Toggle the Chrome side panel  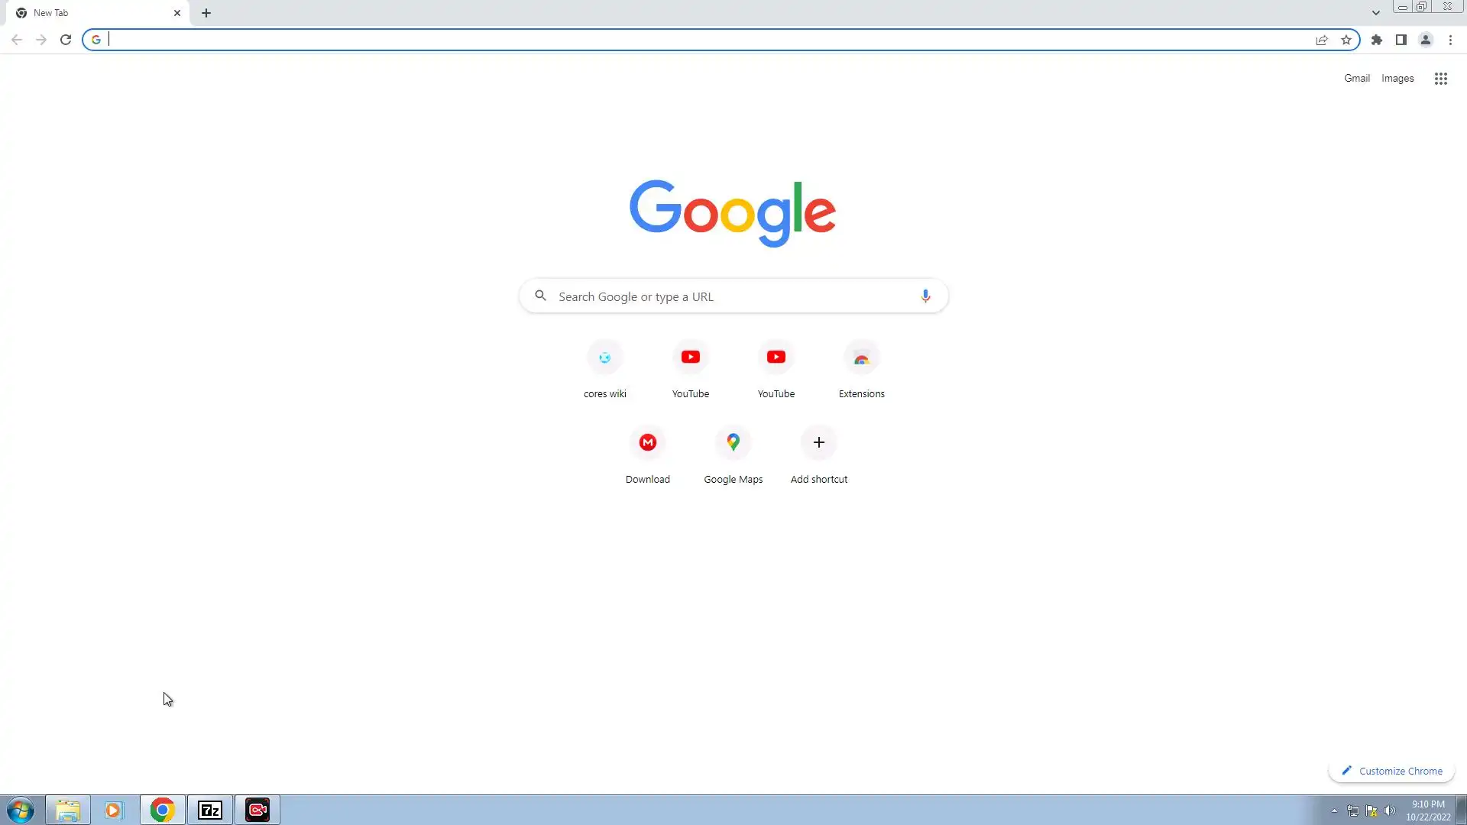click(1401, 40)
